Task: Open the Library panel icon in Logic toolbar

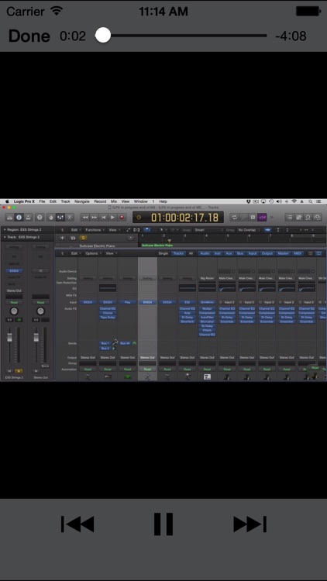Action: (9, 218)
